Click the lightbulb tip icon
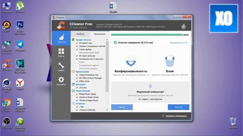The width and height of the screenshot is (243, 136). (150, 87)
